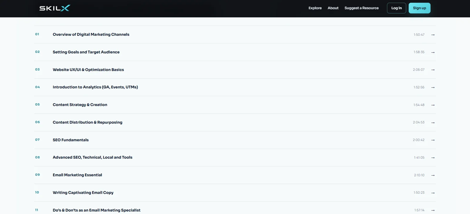Select Content Distribution & Repurposing lesson
Image resolution: width=470 pixels, height=214 pixels.
click(x=88, y=122)
